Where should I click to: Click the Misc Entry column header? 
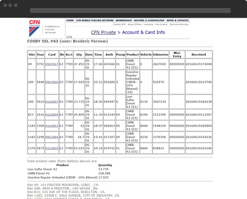[177, 54]
